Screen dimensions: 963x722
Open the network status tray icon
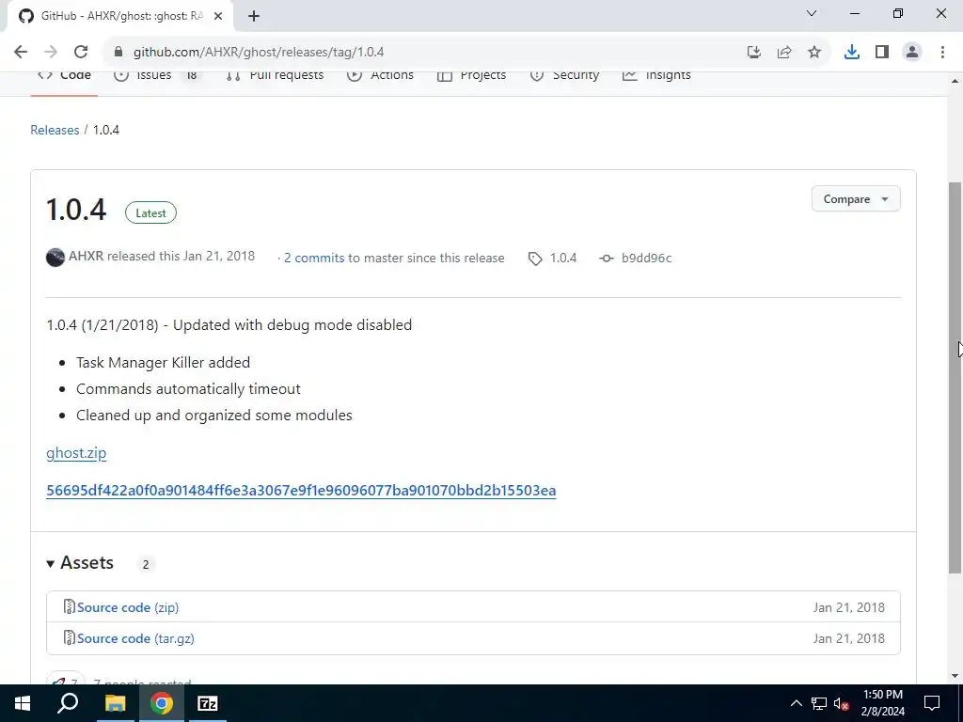click(x=819, y=703)
